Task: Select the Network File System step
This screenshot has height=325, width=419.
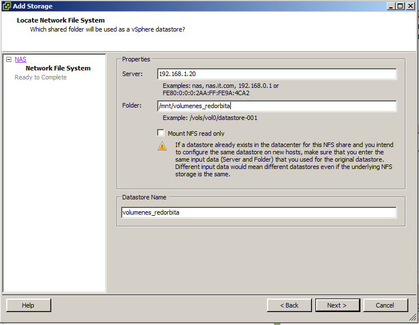Action: [58, 68]
